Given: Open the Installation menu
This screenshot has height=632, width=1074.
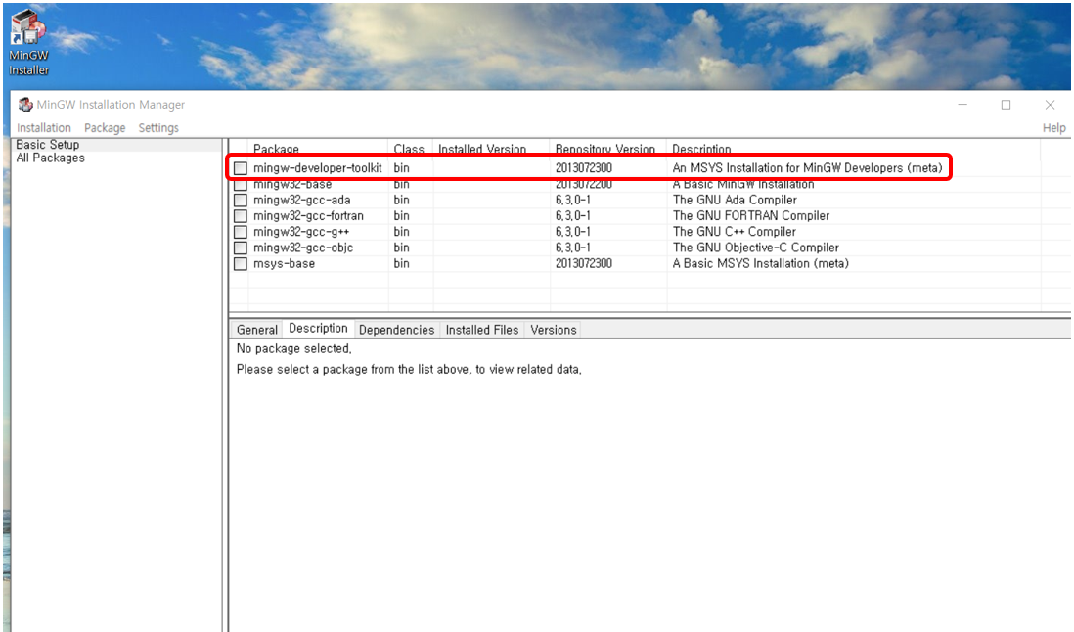Looking at the screenshot, I should (x=44, y=128).
